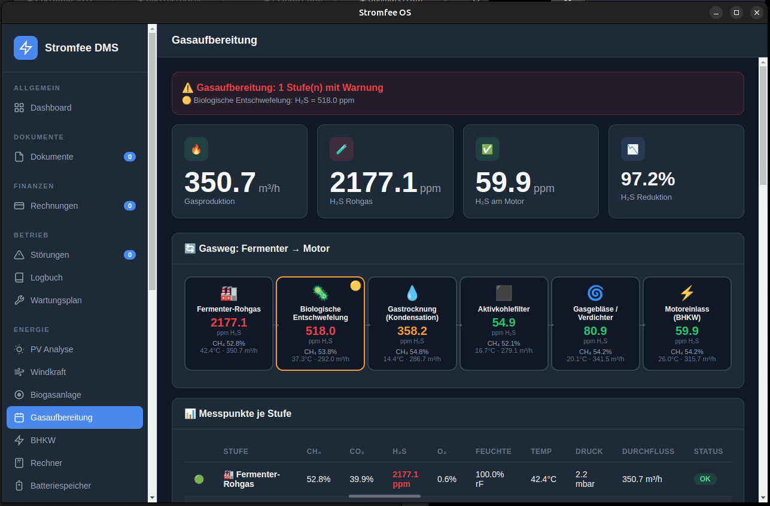This screenshot has height=506, width=770.
Task: Click the lightning Motoreinlass (BHKW) icon
Action: tap(687, 293)
